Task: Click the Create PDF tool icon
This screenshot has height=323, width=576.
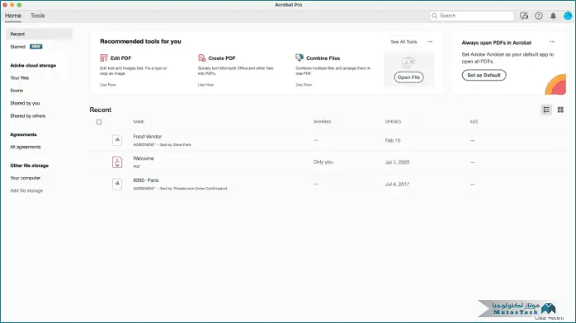Action: [201, 58]
